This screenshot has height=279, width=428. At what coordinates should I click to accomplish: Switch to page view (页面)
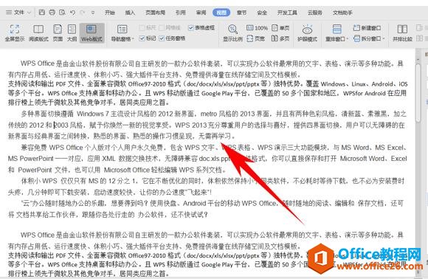pyautogui.click(x=58, y=32)
